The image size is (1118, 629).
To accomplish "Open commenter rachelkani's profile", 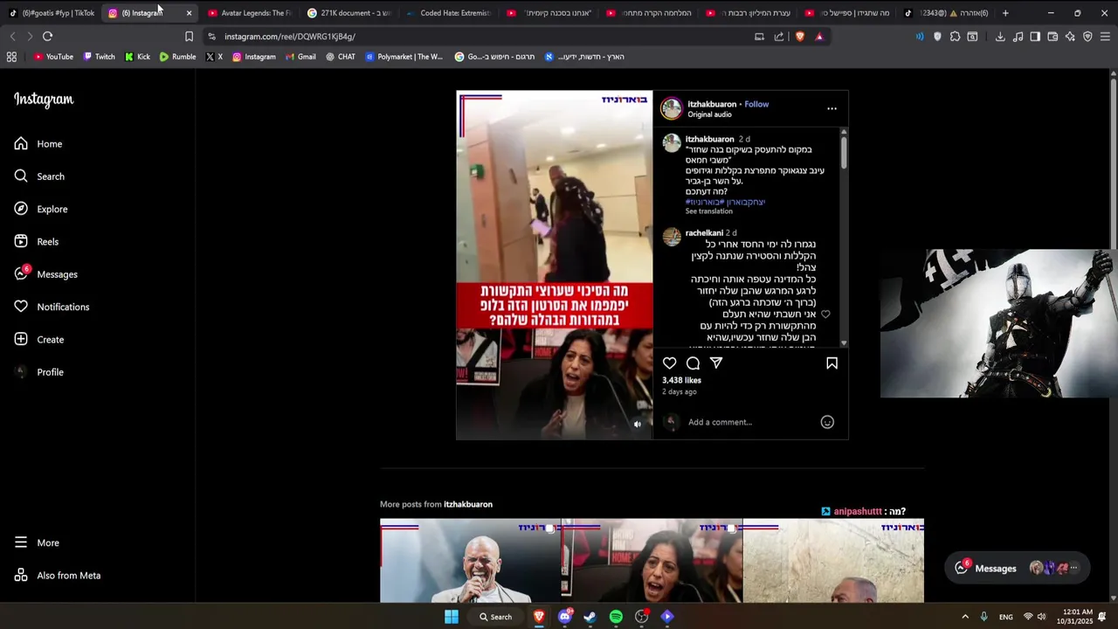I will [704, 233].
